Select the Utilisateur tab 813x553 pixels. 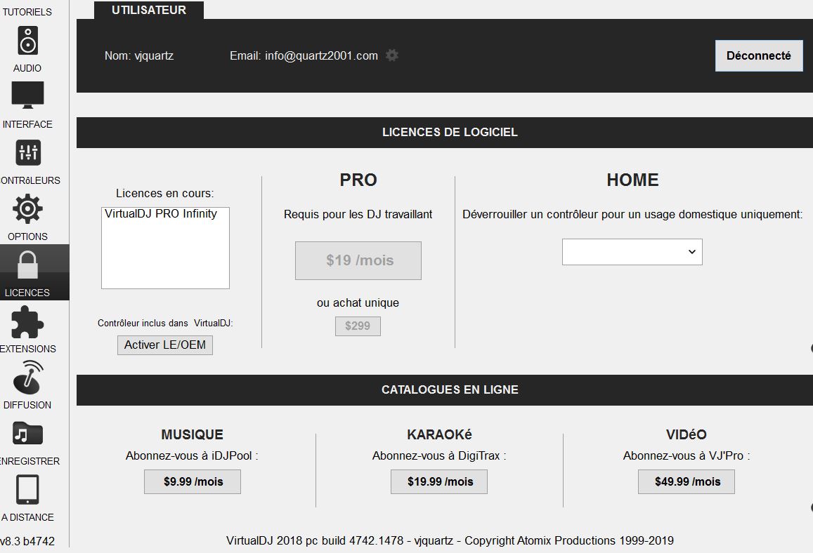point(149,10)
